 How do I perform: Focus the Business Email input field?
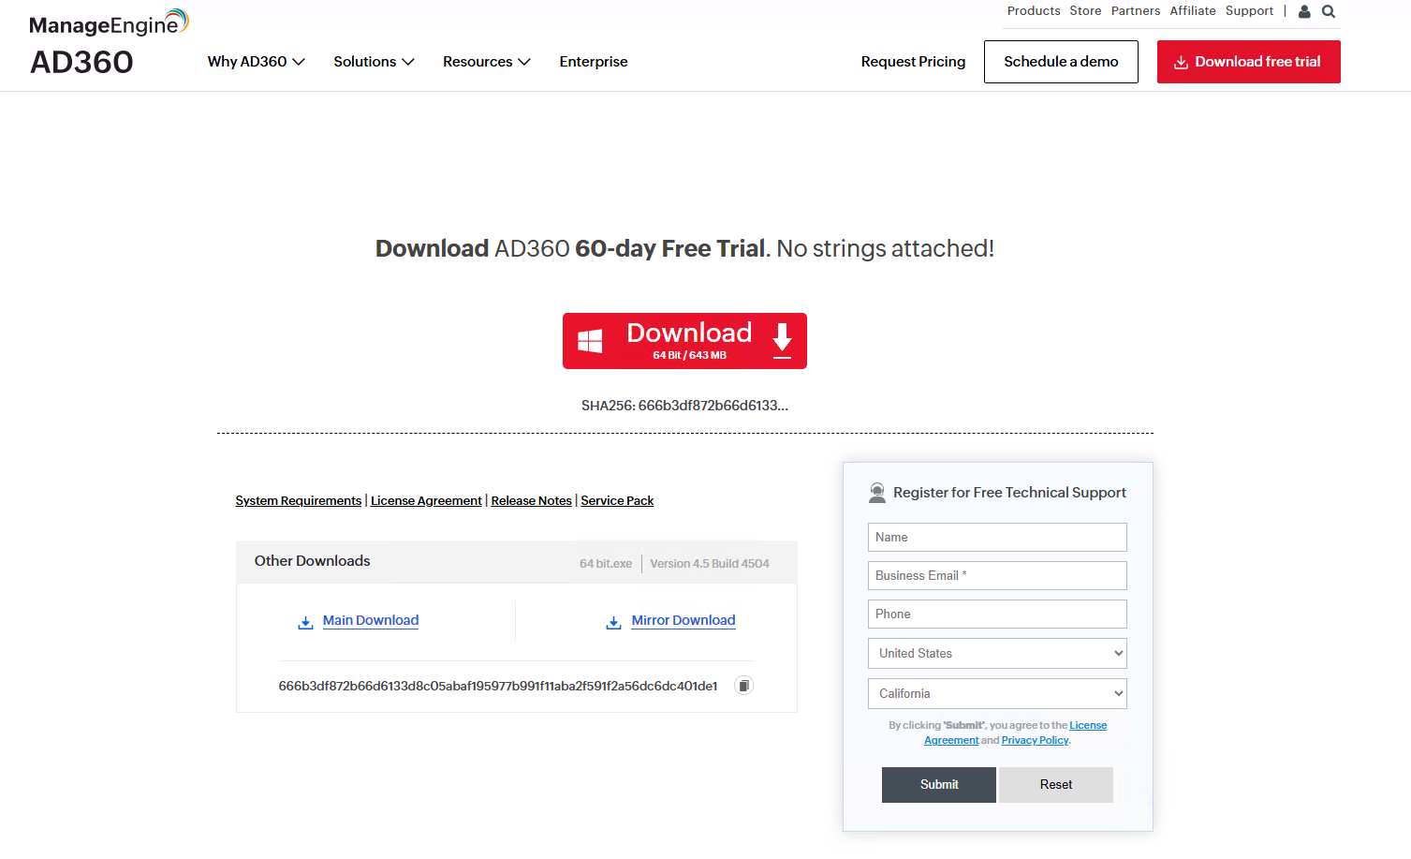(x=997, y=576)
